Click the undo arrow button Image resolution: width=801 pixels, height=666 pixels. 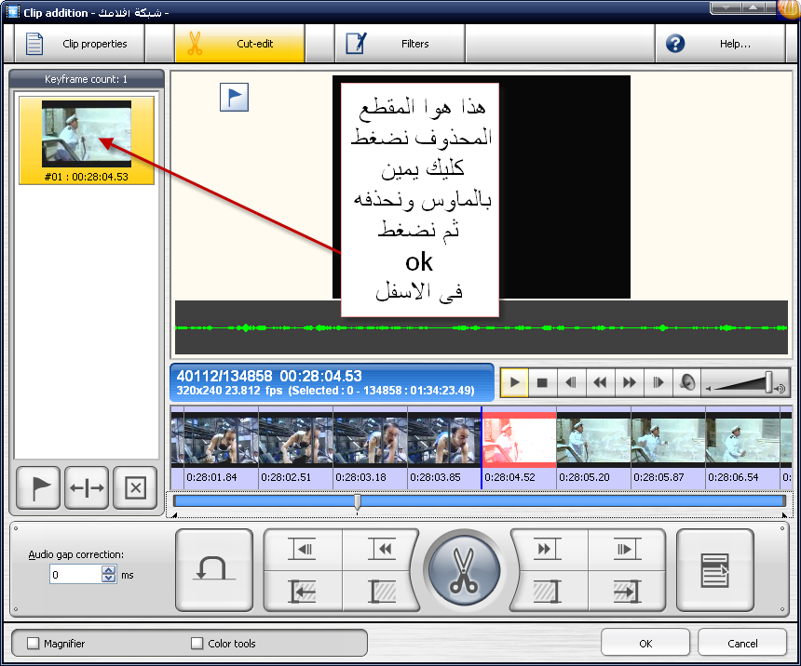(x=214, y=570)
